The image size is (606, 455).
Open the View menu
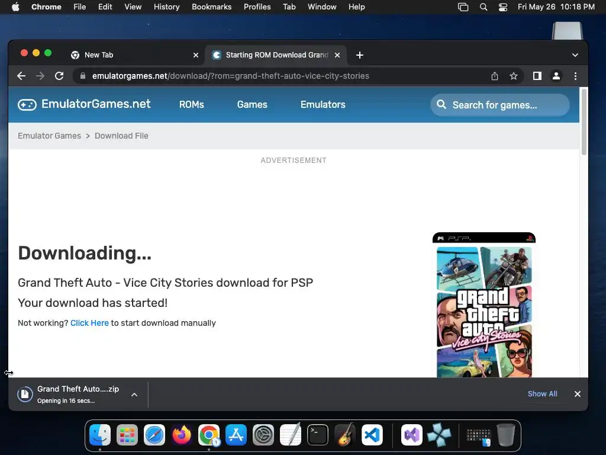pyautogui.click(x=133, y=7)
